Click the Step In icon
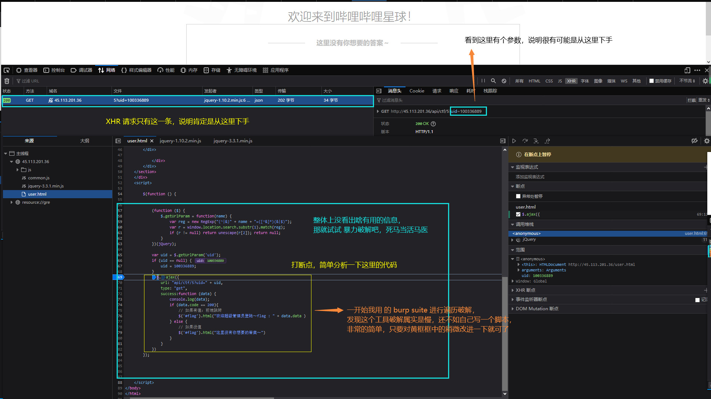Viewport: 711px width, 399px height. pos(536,141)
